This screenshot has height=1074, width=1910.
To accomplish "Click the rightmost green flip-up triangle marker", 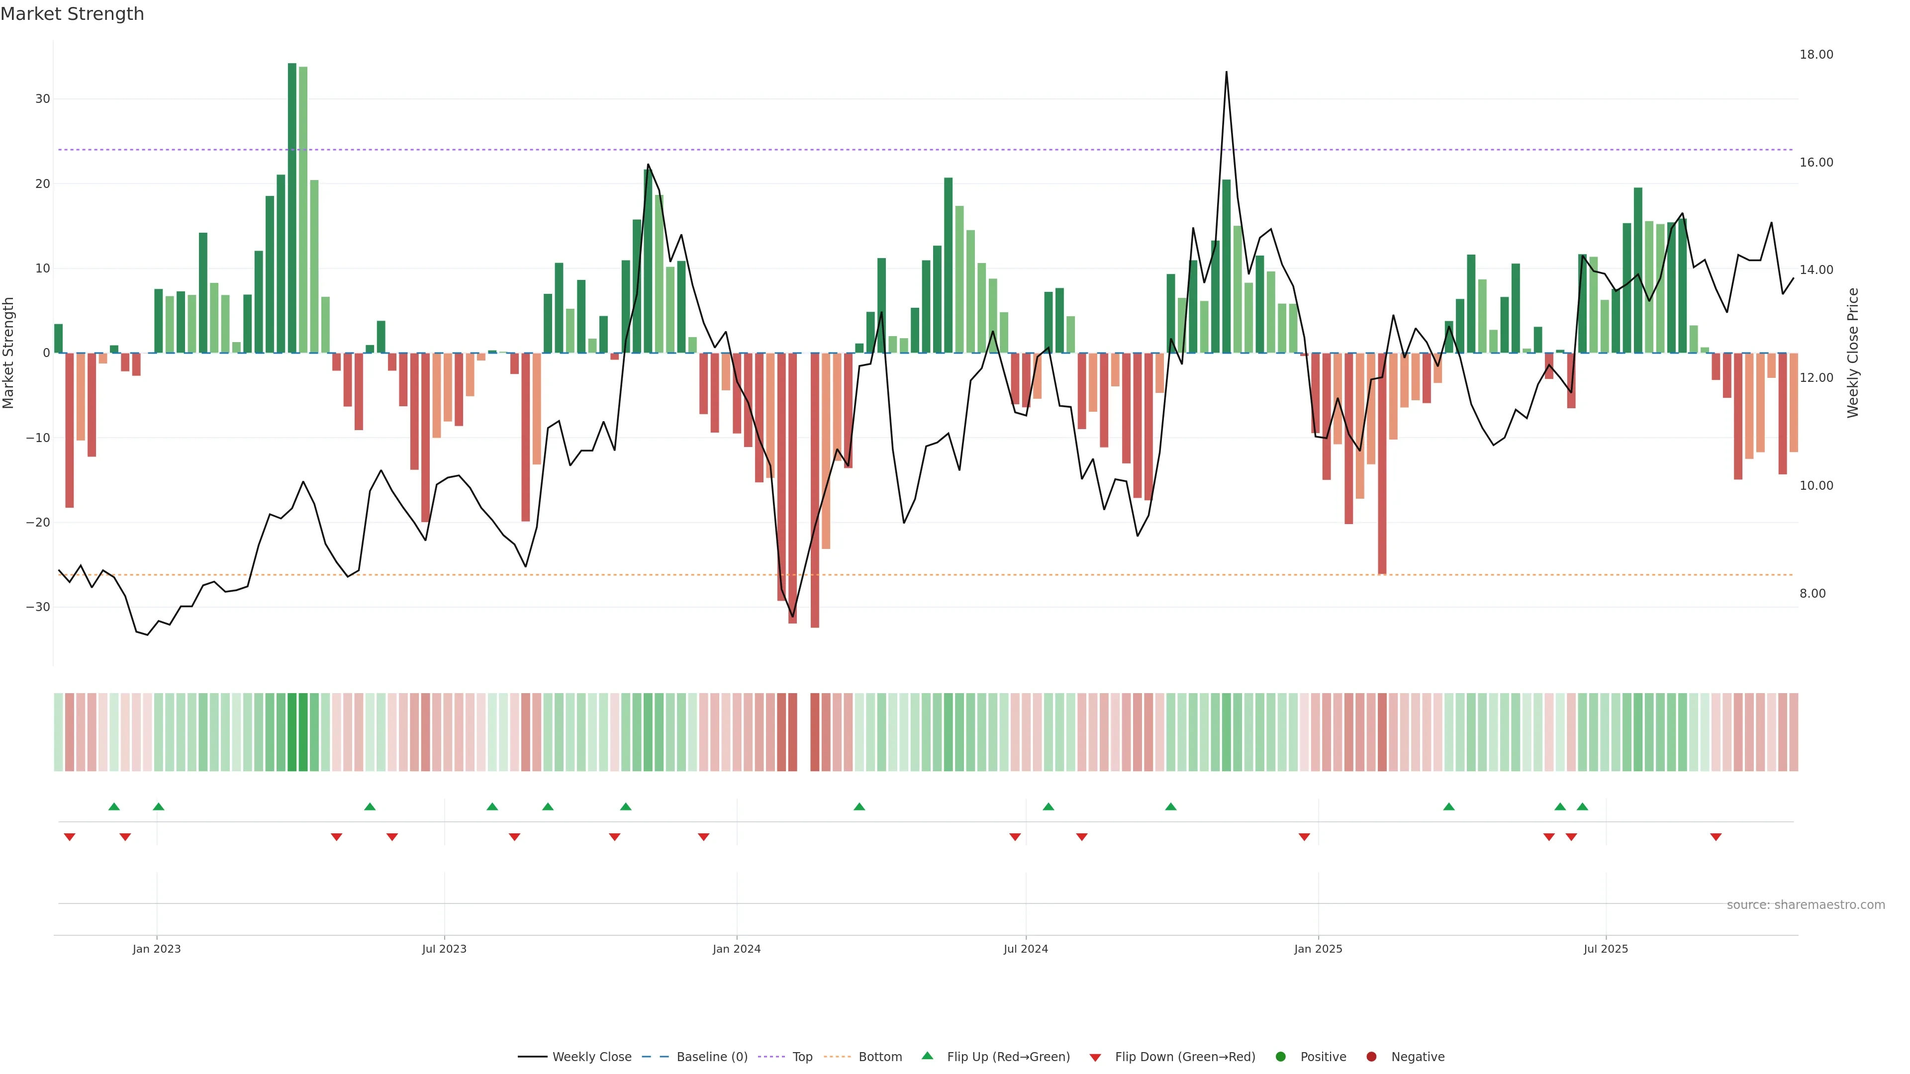I will [1582, 806].
